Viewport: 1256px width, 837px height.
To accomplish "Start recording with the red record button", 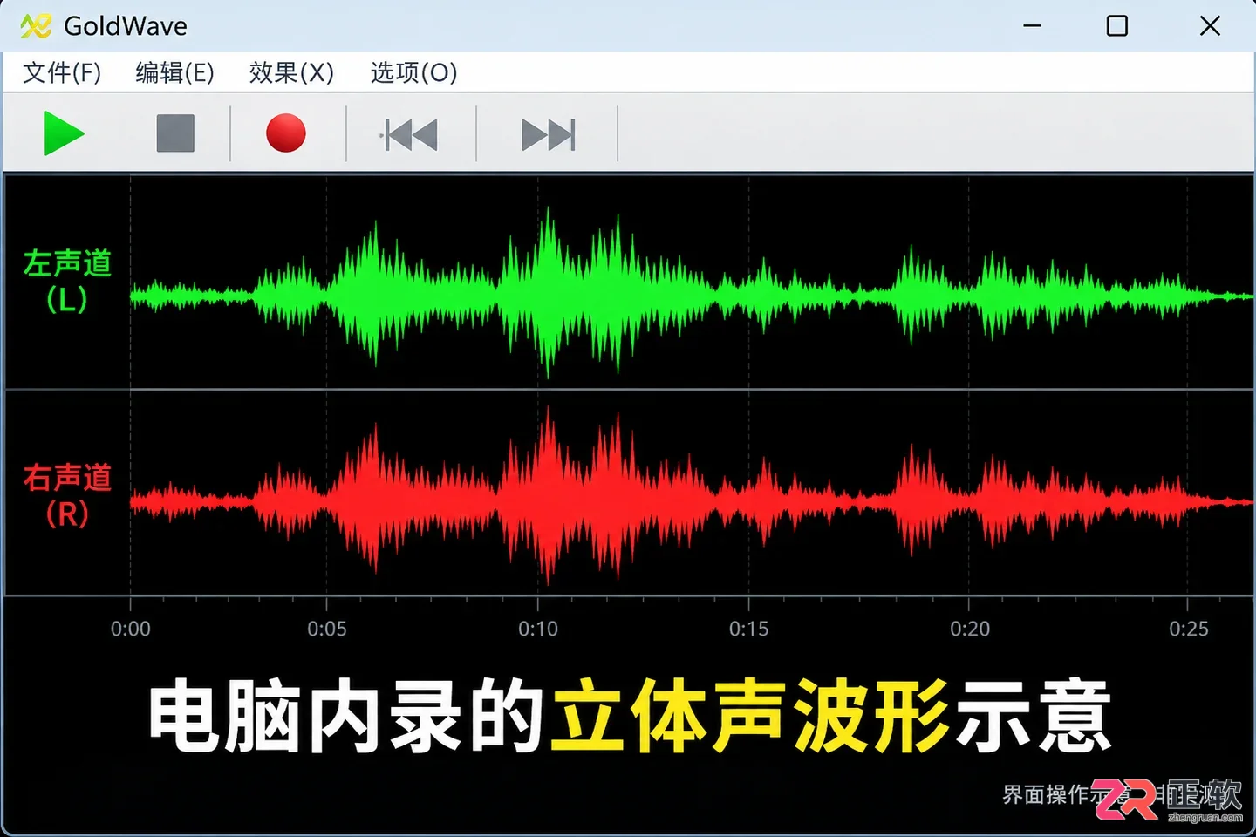I will [286, 133].
